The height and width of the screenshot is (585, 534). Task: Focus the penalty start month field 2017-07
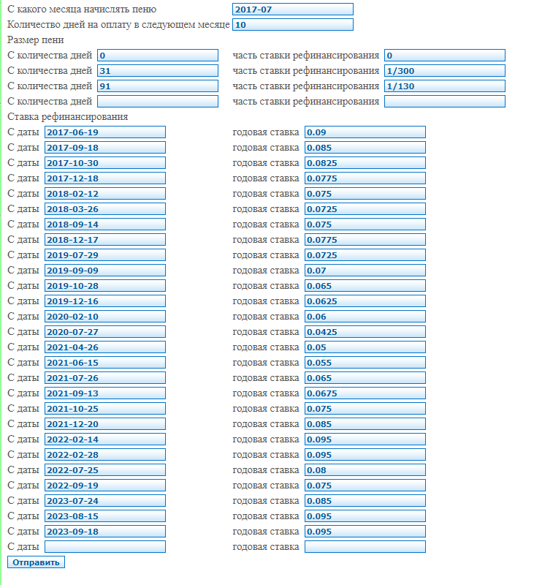tap(292, 10)
